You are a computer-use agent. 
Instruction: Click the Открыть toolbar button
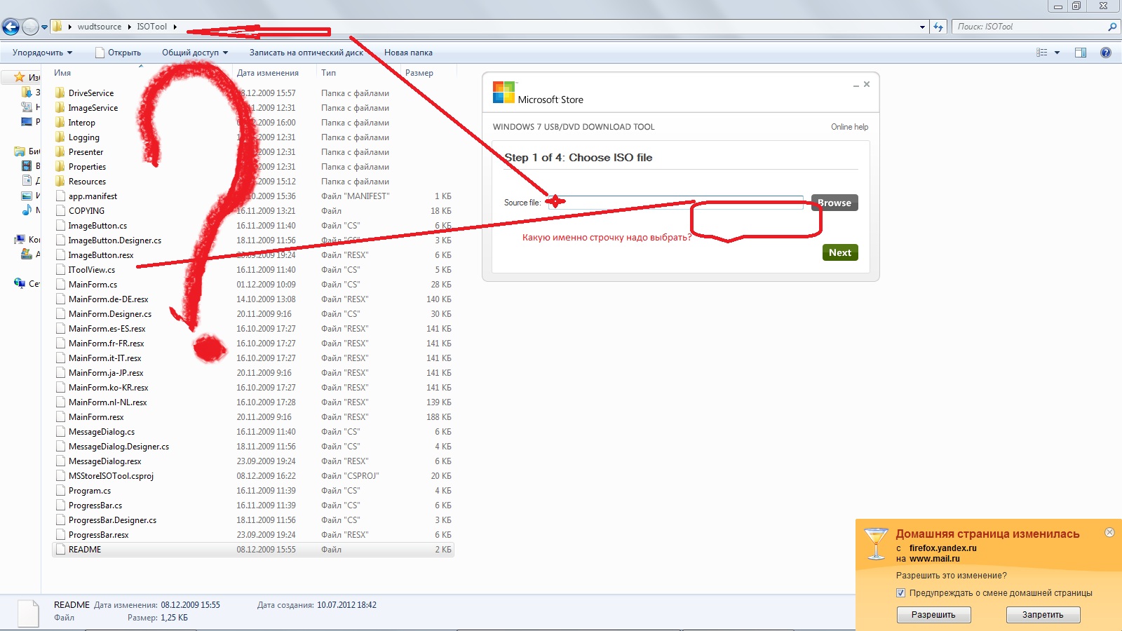pos(118,53)
